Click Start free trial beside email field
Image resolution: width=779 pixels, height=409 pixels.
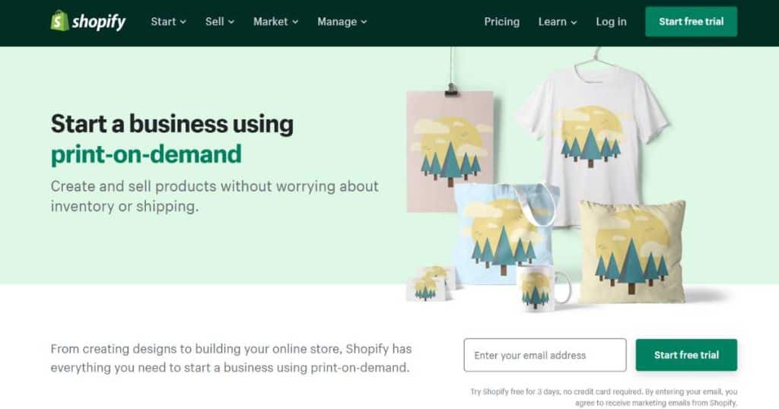coord(686,355)
